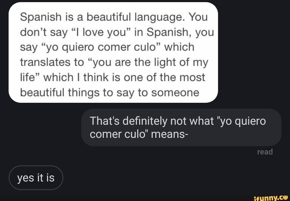The width and height of the screenshot is (290, 201).
Task: Open the white Spanish quote image bubble
Action: [x=113, y=52]
